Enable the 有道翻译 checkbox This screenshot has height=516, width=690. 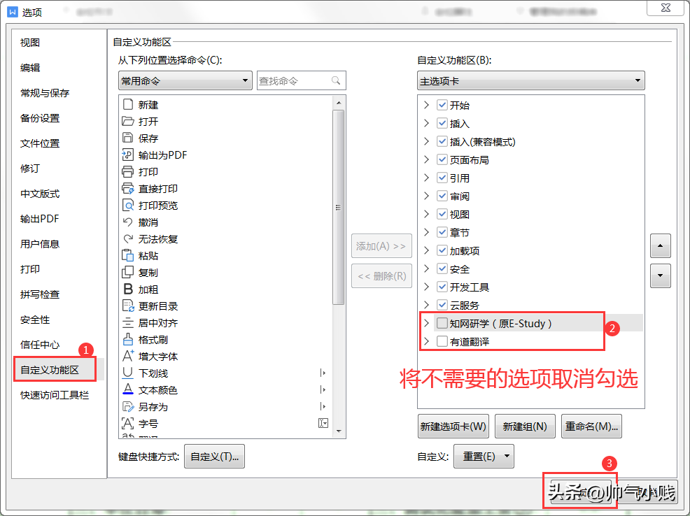tap(442, 341)
